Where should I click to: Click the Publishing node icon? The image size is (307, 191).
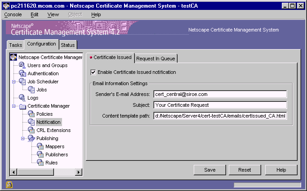pos(31,138)
